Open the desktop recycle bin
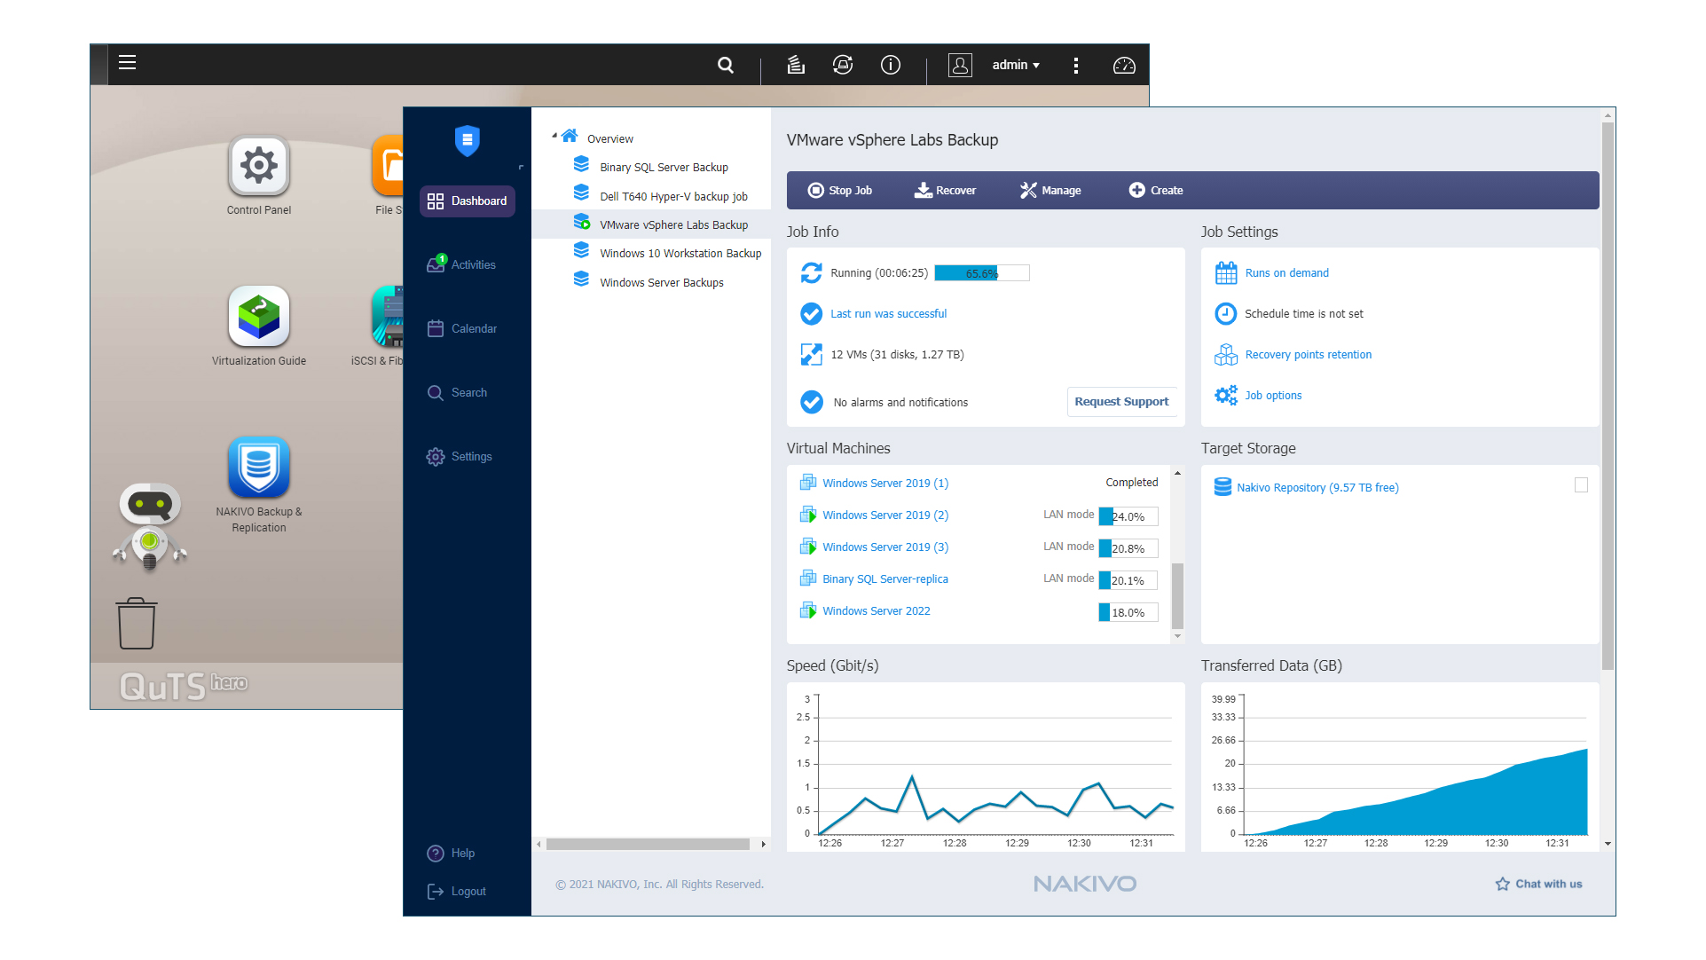This screenshot has width=1706, height=960. [137, 624]
